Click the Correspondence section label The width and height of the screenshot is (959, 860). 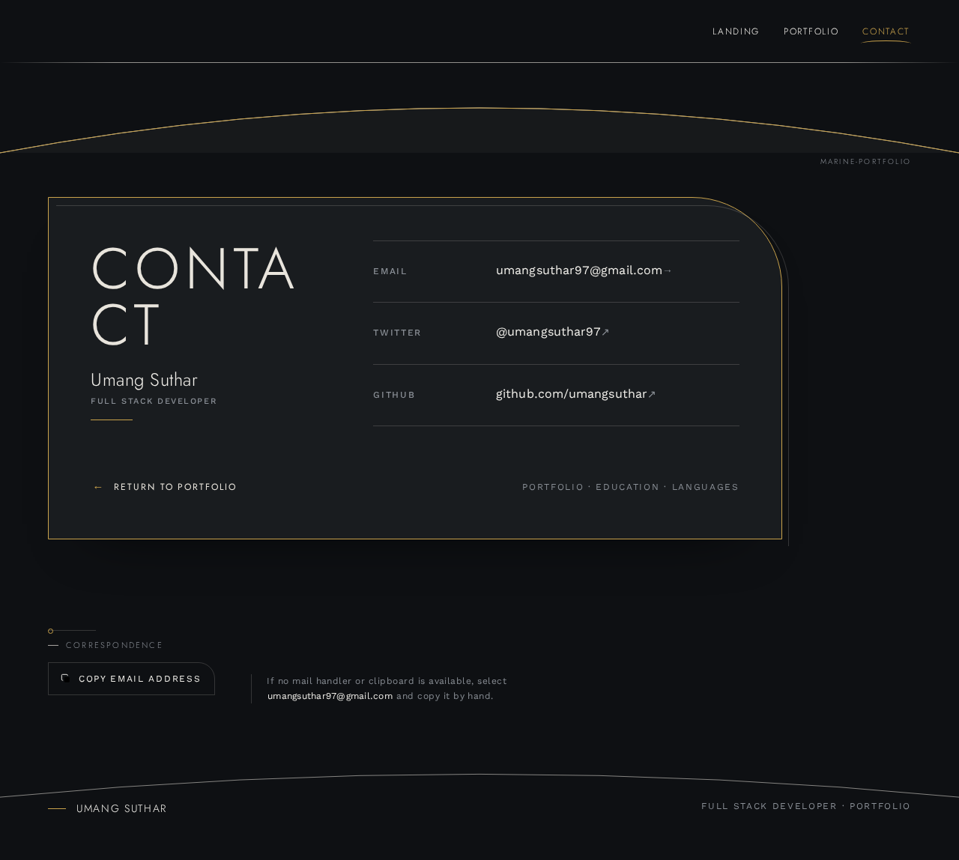click(x=114, y=645)
